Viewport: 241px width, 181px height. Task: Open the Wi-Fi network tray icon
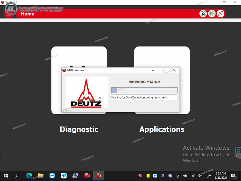pos(193,176)
